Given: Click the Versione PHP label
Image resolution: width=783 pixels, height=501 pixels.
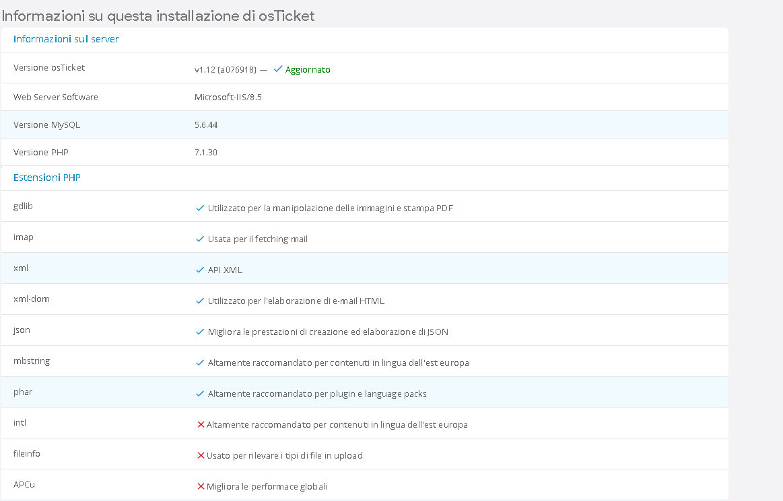Looking at the screenshot, I should [41, 152].
